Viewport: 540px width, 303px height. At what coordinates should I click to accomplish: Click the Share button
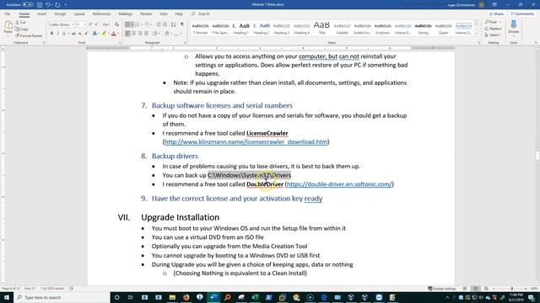point(496,13)
